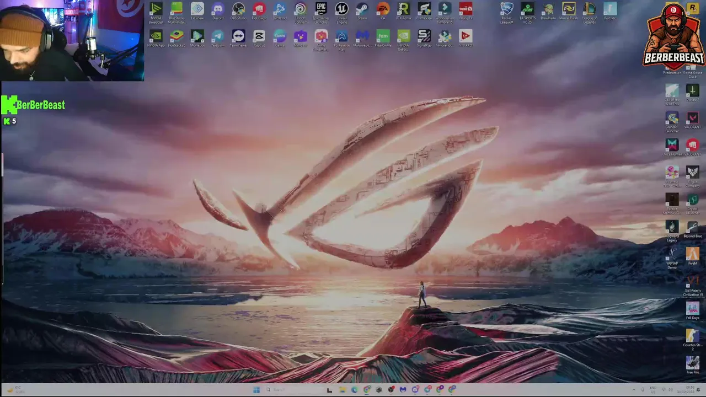Viewport: 706px width, 397px height.
Task: Open the GrandRP Launcher shortcut
Action: coord(672,122)
